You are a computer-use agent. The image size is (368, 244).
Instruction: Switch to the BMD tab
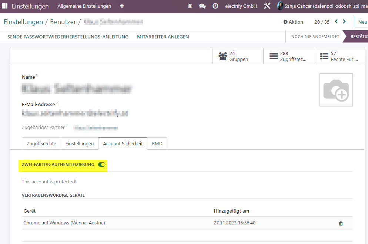(x=157, y=143)
